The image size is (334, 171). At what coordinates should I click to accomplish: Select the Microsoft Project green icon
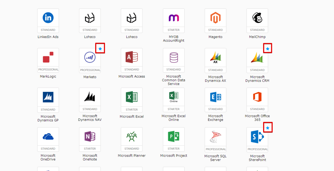coord(174,137)
